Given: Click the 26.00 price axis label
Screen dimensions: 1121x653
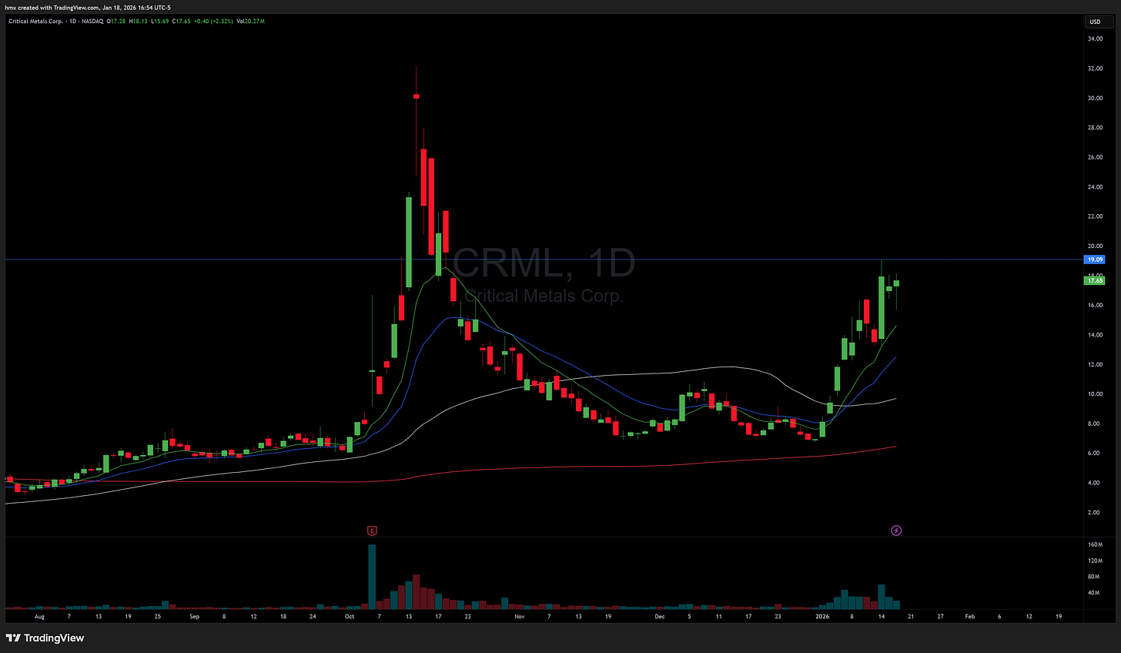Looking at the screenshot, I should [1094, 157].
